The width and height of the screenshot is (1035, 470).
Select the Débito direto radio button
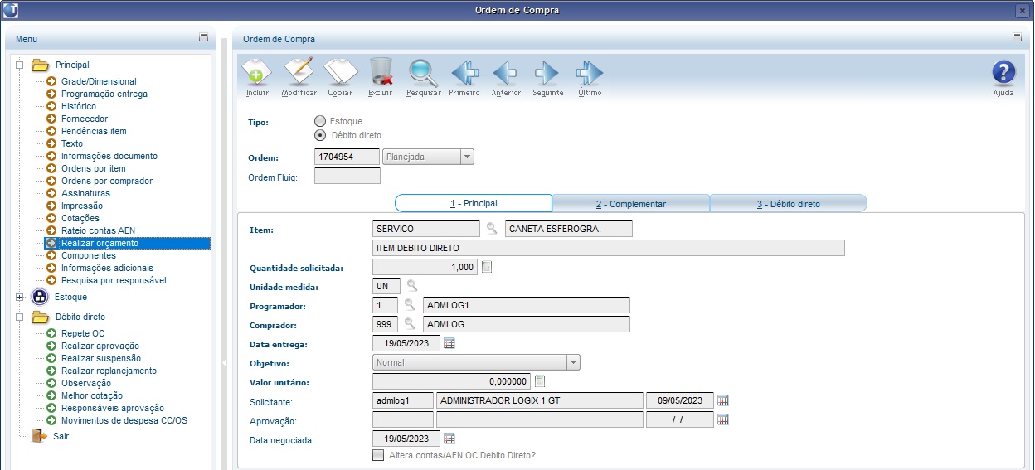click(320, 135)
